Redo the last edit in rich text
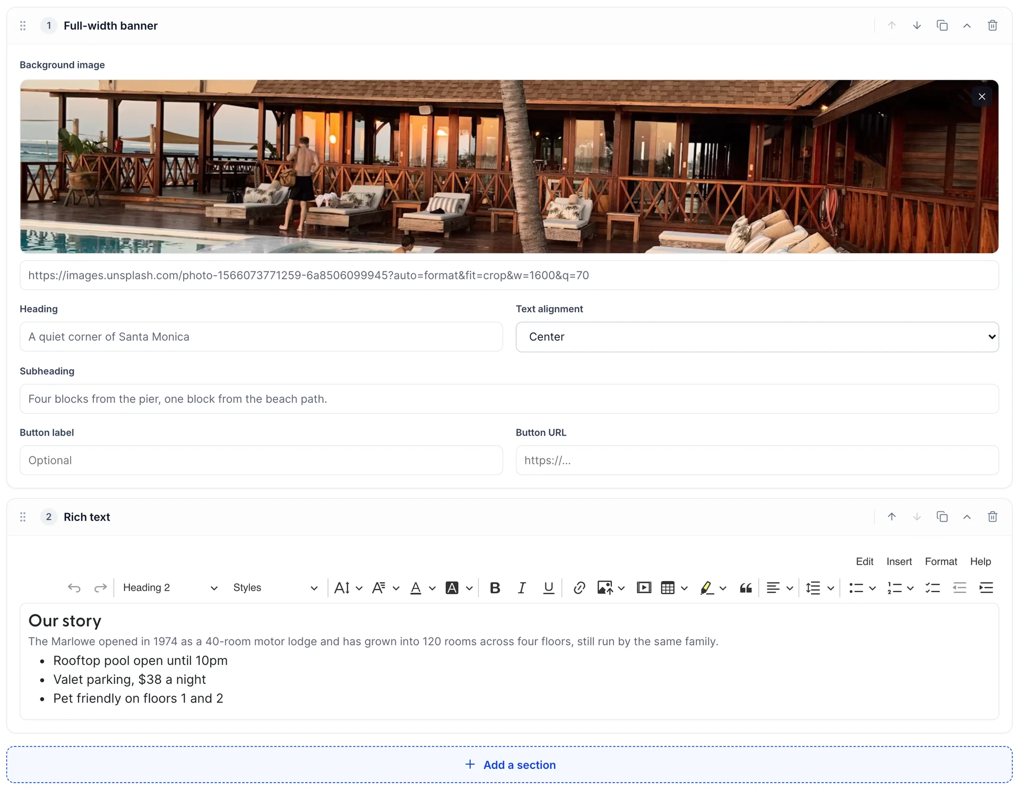The image size is (1019, 789). (x=100, y=587)
